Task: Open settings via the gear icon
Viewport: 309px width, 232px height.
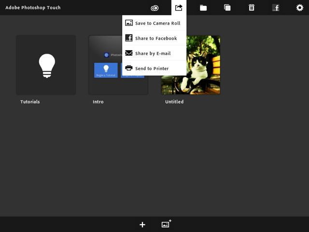Action: pos(300,8)
